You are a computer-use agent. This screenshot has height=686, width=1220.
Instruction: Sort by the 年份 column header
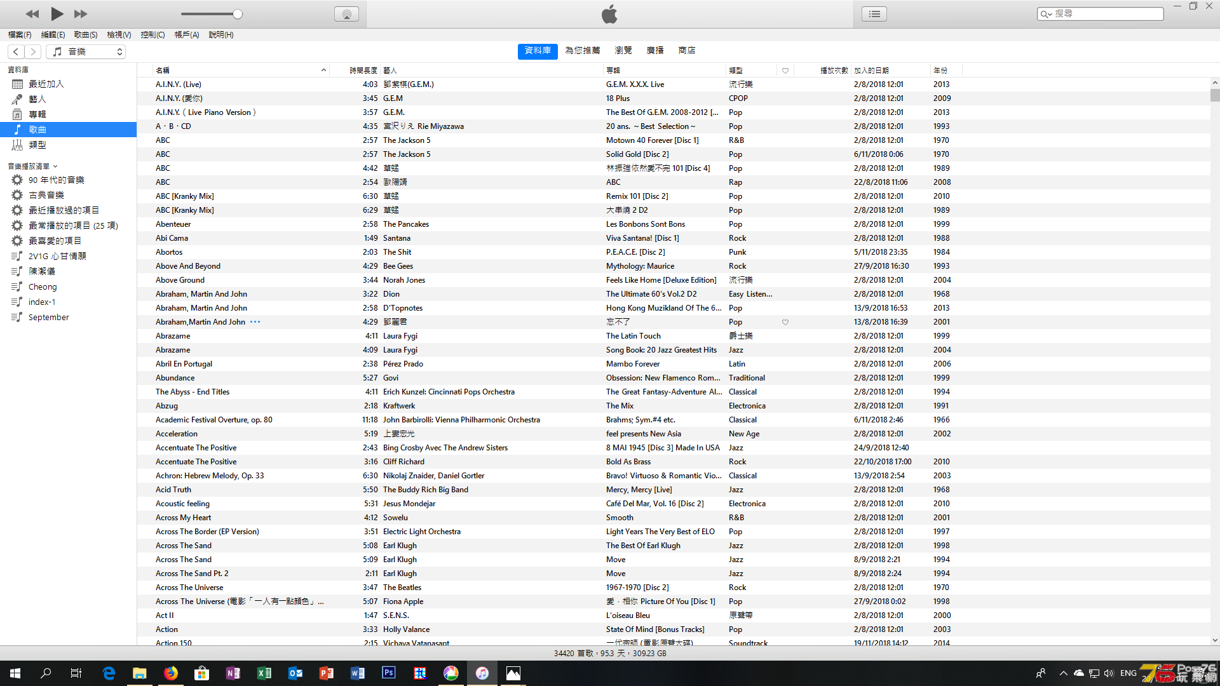pyautogui.click(x=947, y=71)
